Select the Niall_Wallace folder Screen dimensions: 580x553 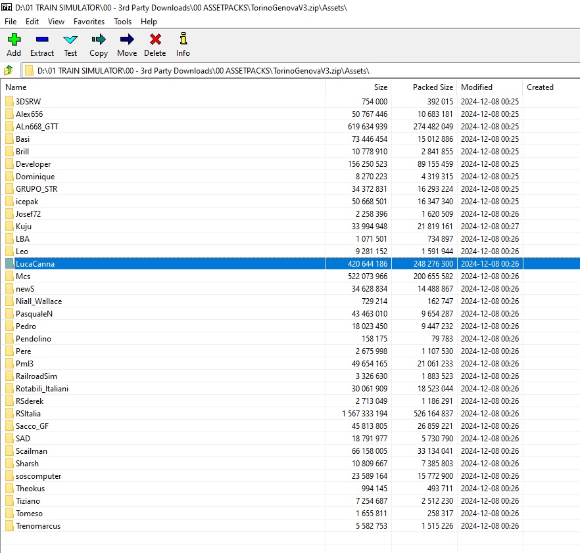click(39, 301)
